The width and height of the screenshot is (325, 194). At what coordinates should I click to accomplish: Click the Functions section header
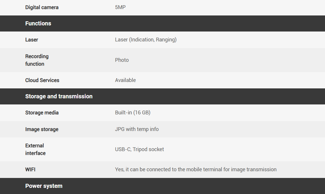coord(38,23)
